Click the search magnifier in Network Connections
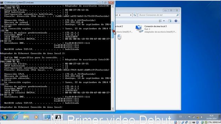 click(x=177, y=15)
